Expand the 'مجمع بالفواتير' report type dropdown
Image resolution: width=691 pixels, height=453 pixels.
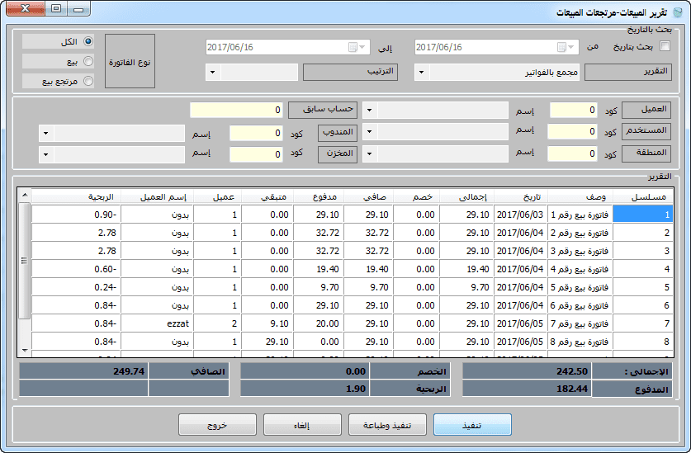[420, 73]
